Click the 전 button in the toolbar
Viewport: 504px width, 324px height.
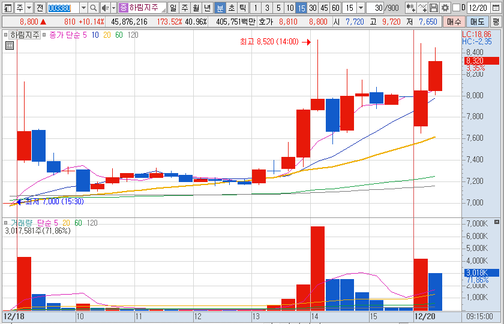click(40, 8)
